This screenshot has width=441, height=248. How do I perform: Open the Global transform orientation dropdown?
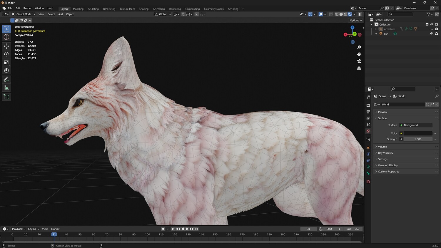(x=163, y=14)
